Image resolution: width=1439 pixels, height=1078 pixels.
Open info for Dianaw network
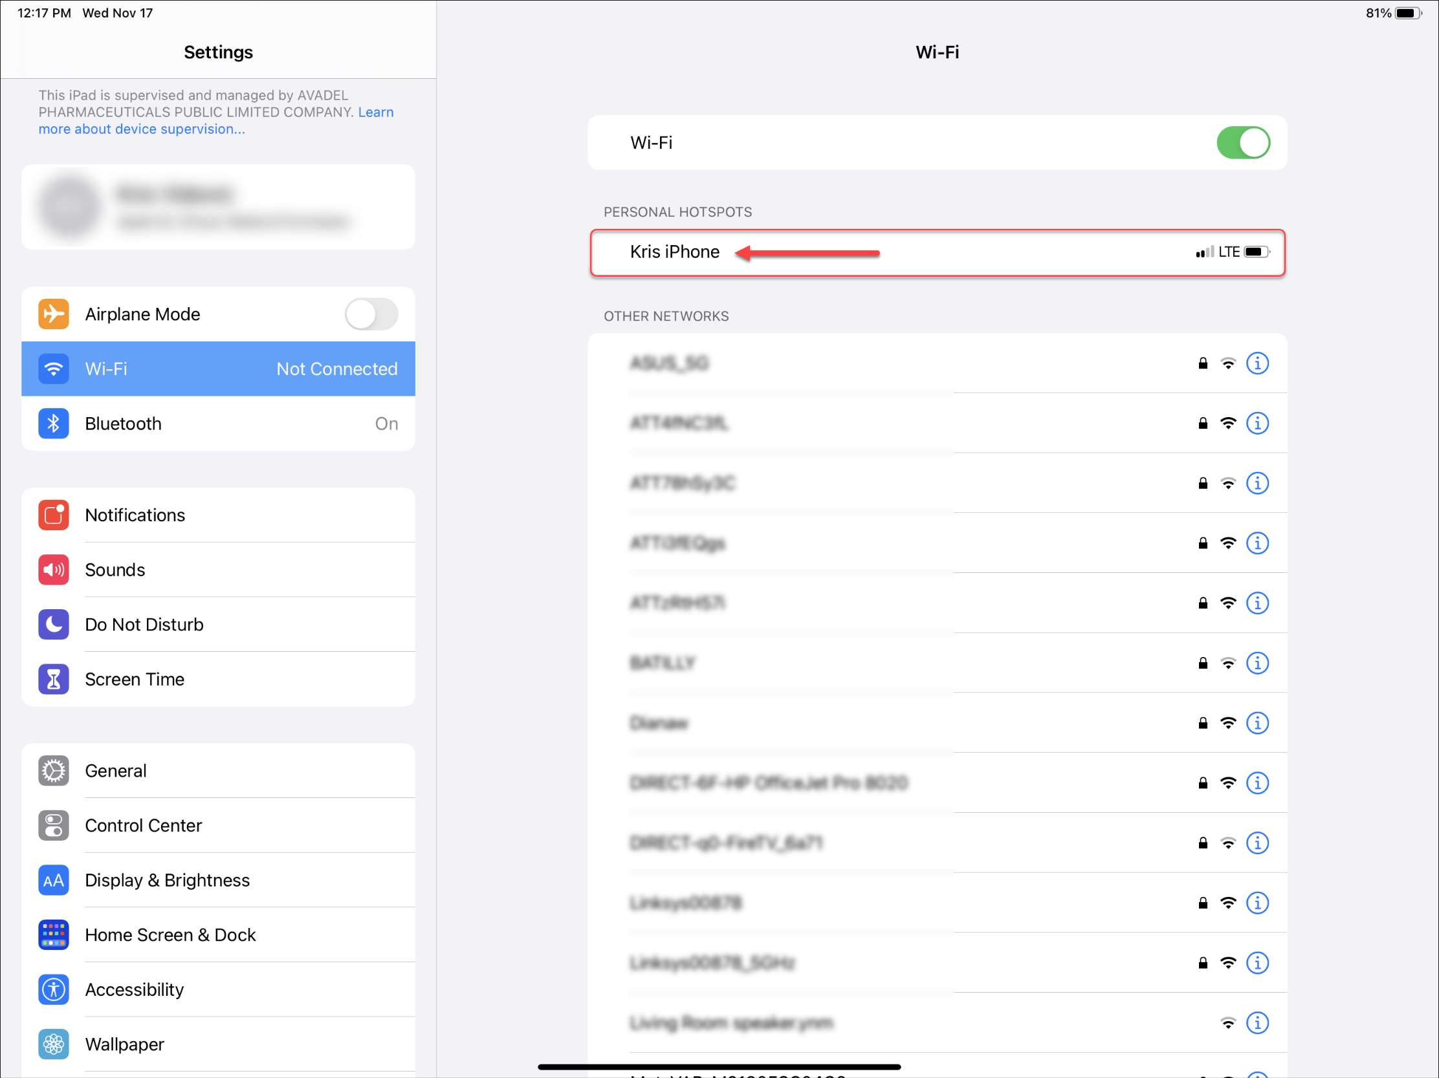[1257, 722]
